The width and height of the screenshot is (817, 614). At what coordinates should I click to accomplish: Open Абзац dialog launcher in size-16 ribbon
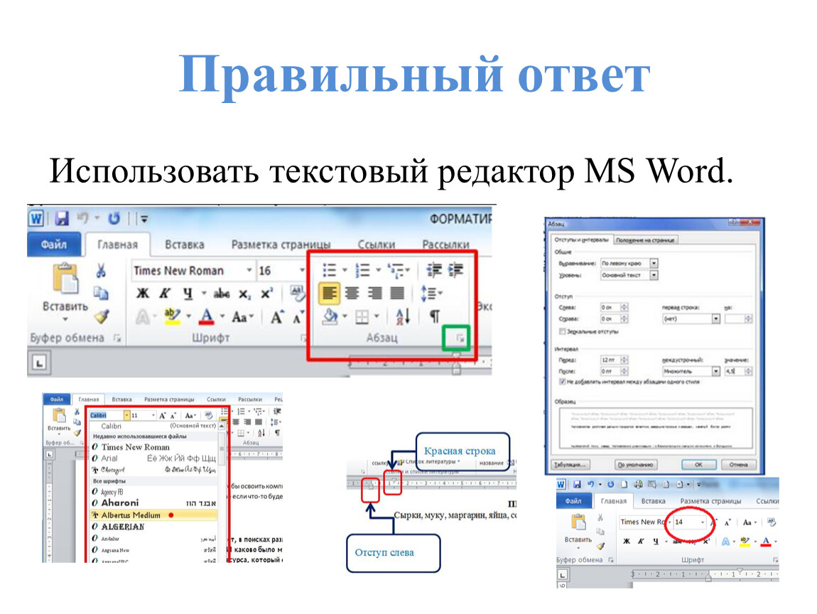(460, 338)
